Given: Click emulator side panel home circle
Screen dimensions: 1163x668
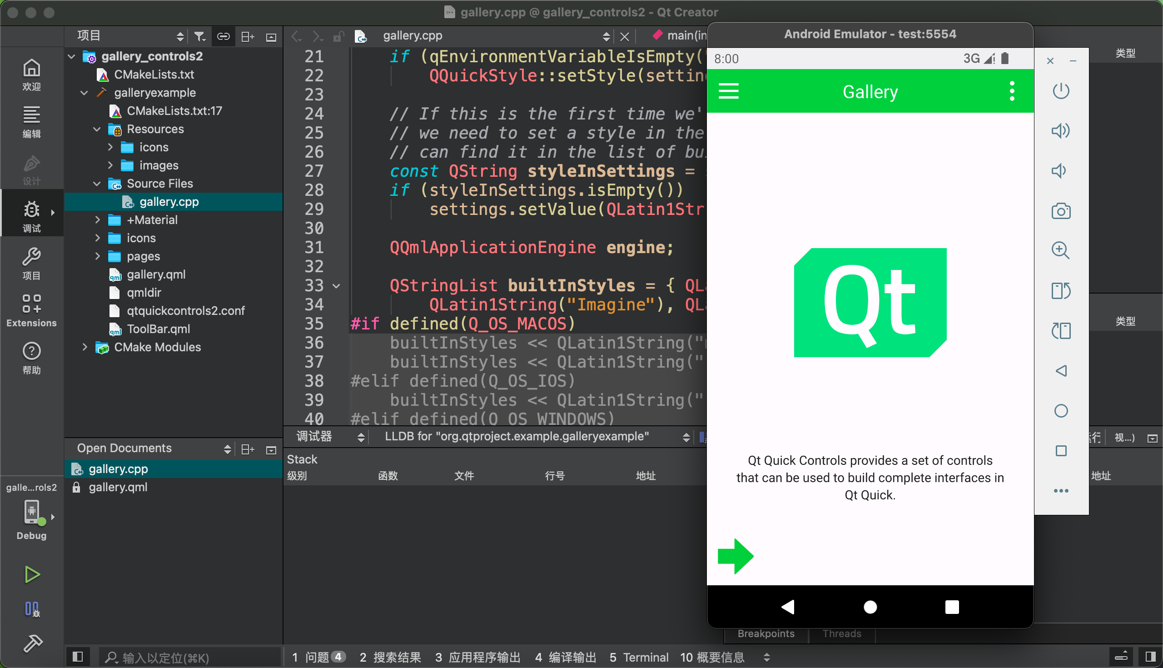Looking at the screenshot, I should [1061, 411].
